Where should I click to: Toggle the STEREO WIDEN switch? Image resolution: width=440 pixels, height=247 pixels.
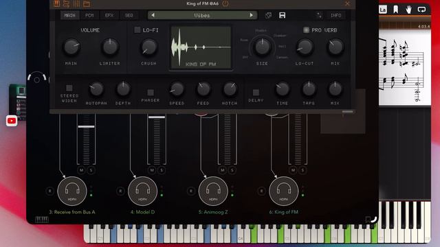click(69, 88)
